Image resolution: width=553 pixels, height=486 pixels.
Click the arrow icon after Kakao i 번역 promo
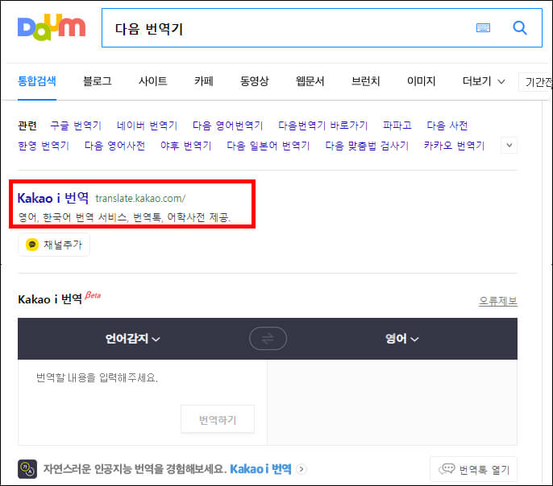coord(301,469)
